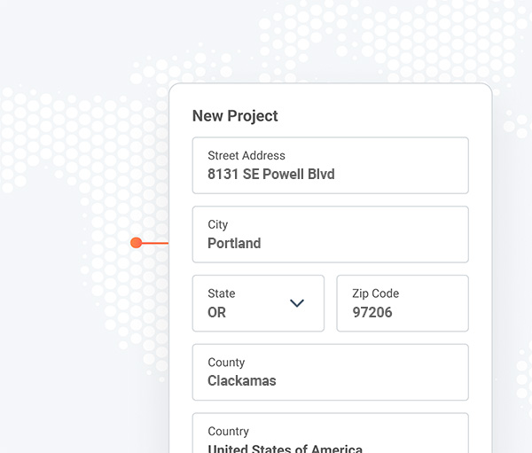The width and height of the screenshot is (532, 453).
Task: Expand the State dropdown chevron arrow
Action: click(297, 303)
